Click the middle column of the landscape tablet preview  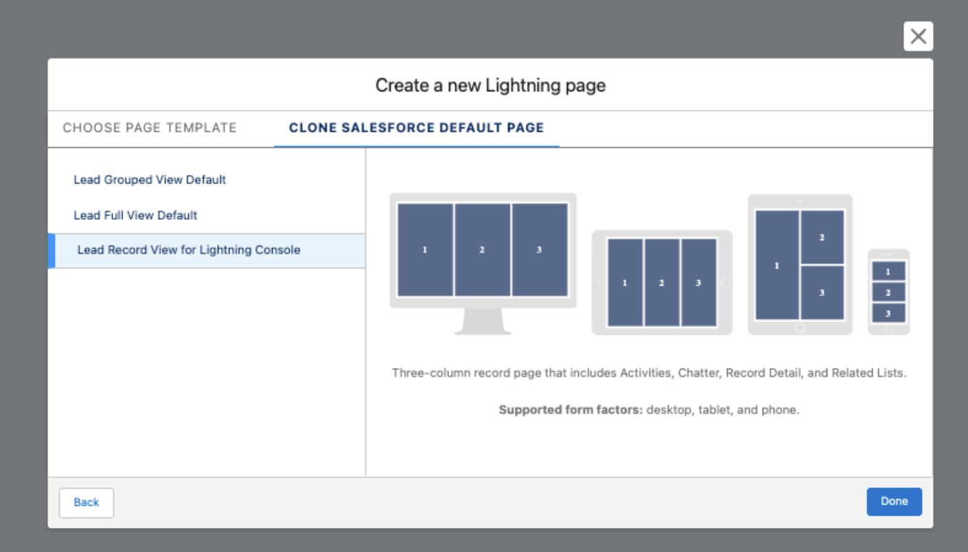tap(662, 282)
